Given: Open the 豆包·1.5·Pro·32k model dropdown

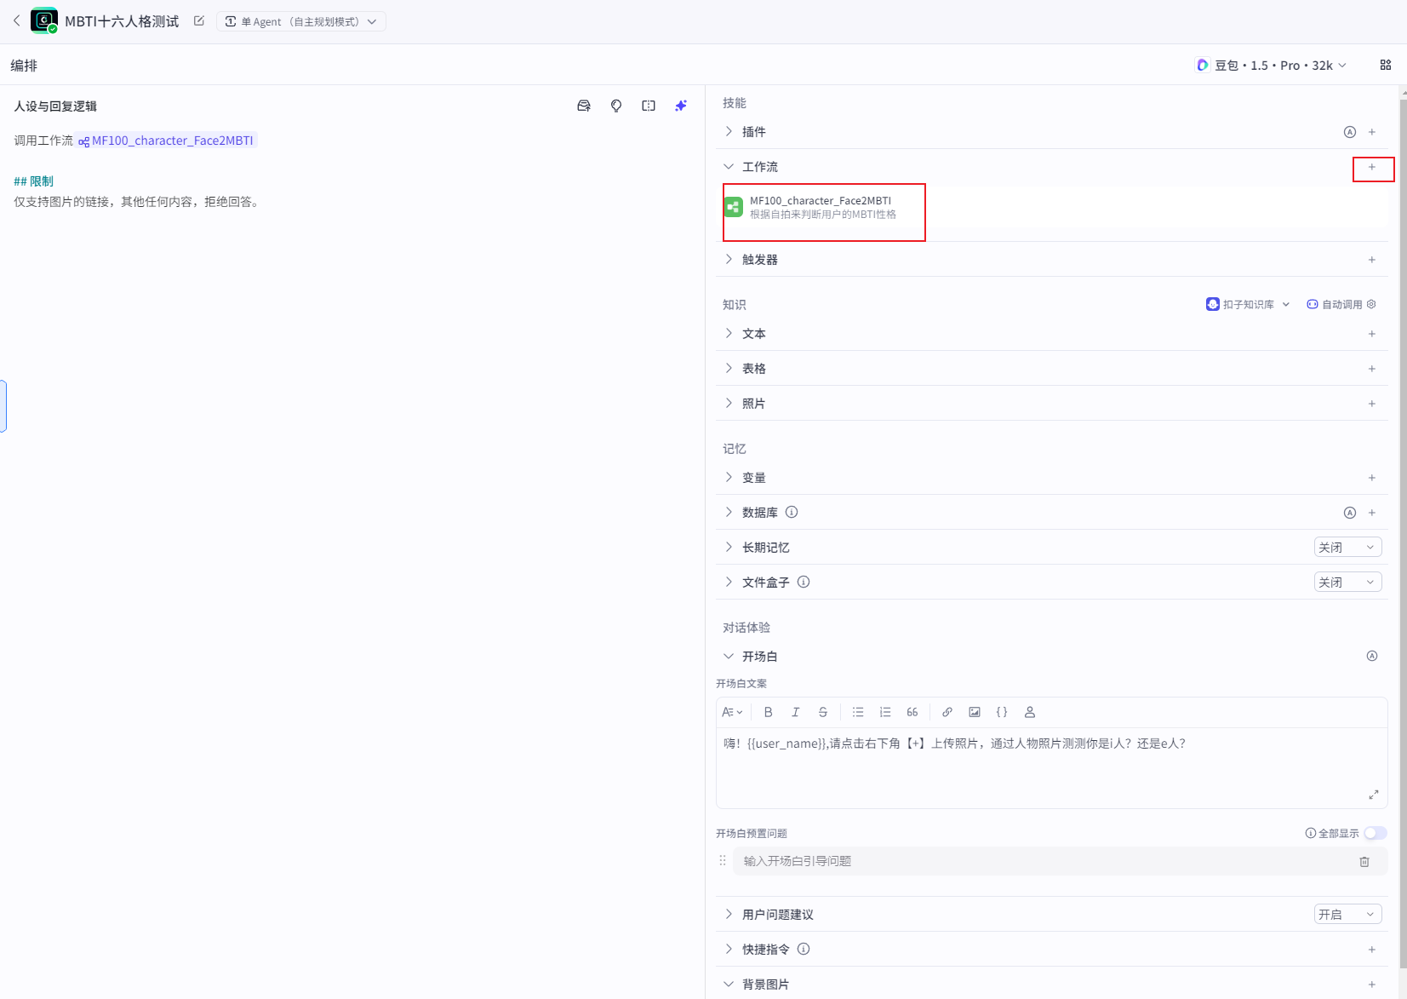Looking at the screenshot, I should [x=1271, y=66].
